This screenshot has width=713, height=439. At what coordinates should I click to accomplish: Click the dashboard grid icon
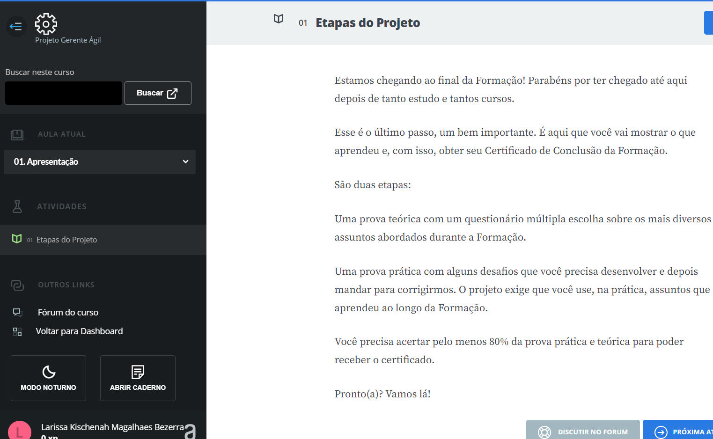click(17, 332)
